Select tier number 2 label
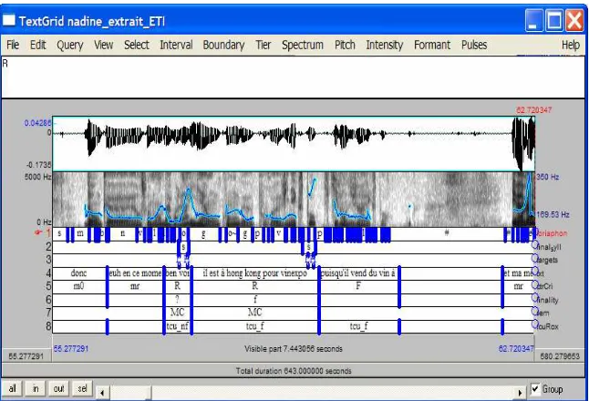The width and height of the screenshot is (589, 401). tap(48, 247)
